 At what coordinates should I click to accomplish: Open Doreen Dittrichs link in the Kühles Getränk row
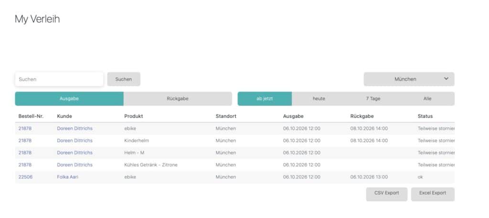(x=75, y=165)
